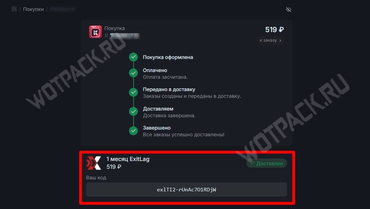Open the dashboard grid icon in breadcrumb
The height and width of the screenshot is (209, 370).
click(14, 9)
